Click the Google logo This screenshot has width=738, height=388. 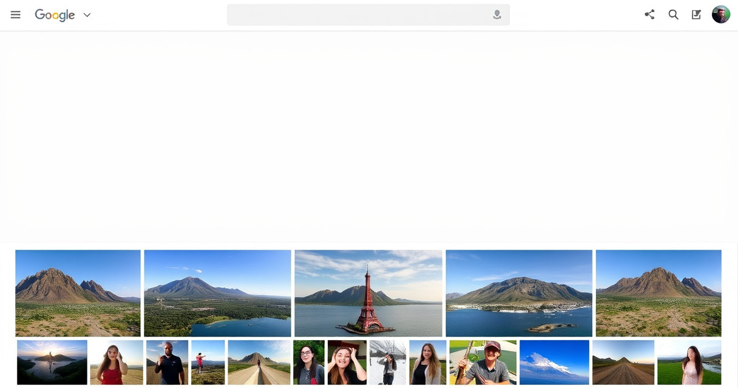coord(55,15)
